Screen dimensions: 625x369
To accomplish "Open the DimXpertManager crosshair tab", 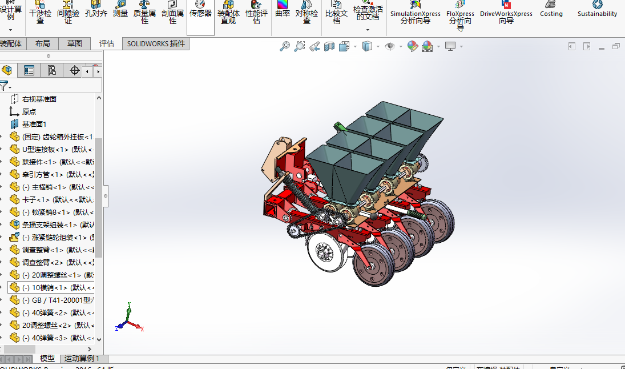I will (x=74, y=71).
